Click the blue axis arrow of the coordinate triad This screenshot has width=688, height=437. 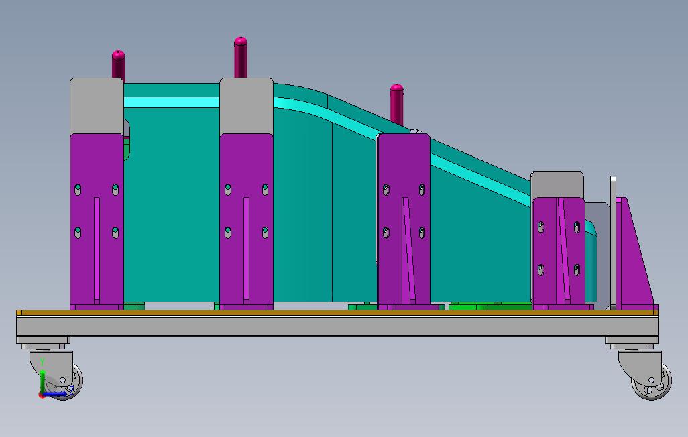coord(56,394)
